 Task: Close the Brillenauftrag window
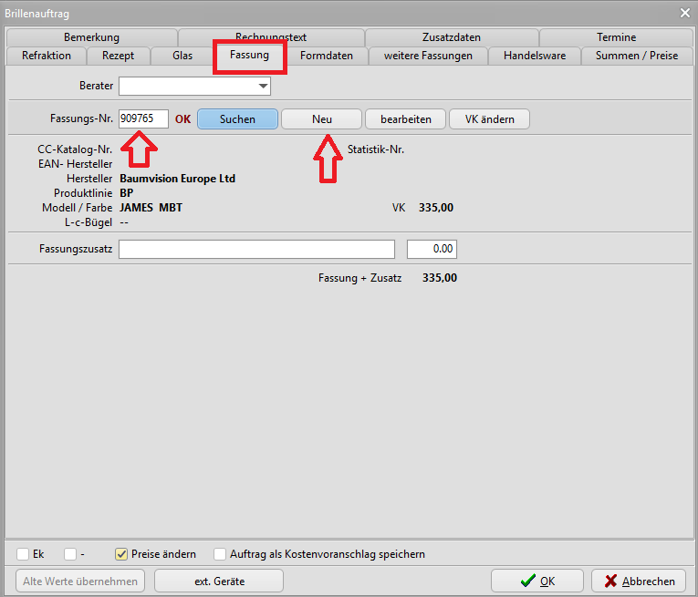point(685,14)
